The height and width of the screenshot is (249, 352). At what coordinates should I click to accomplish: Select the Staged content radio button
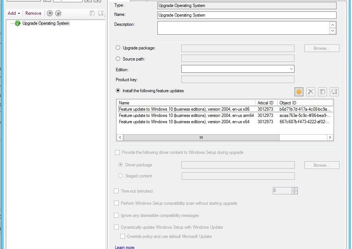tap(121, 176)
